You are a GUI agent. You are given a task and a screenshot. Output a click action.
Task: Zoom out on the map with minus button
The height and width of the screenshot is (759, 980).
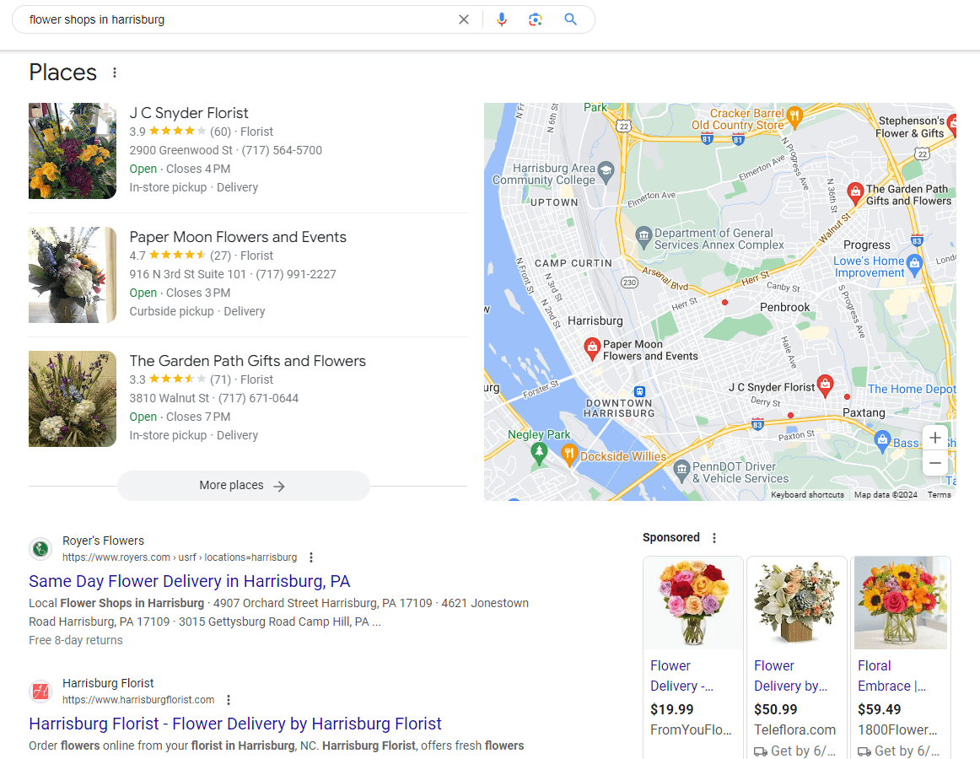point(935,463)
